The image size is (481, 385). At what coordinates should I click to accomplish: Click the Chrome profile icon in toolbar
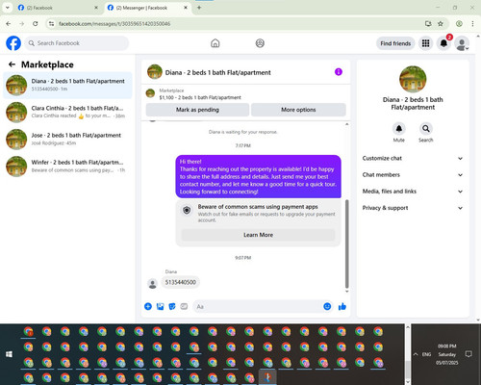click(459, 23)
